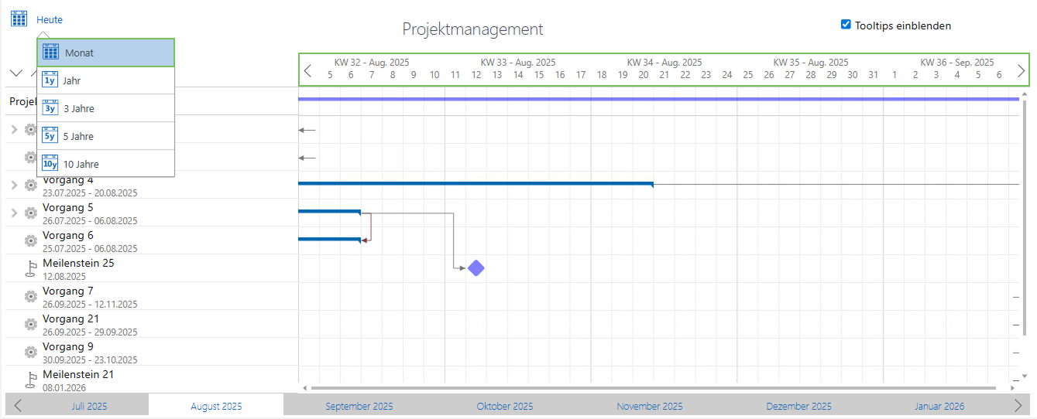Jump to Oktober 2025 in the month bar
This screenshot has width=1037, height=419.
(x=504, y=406)
